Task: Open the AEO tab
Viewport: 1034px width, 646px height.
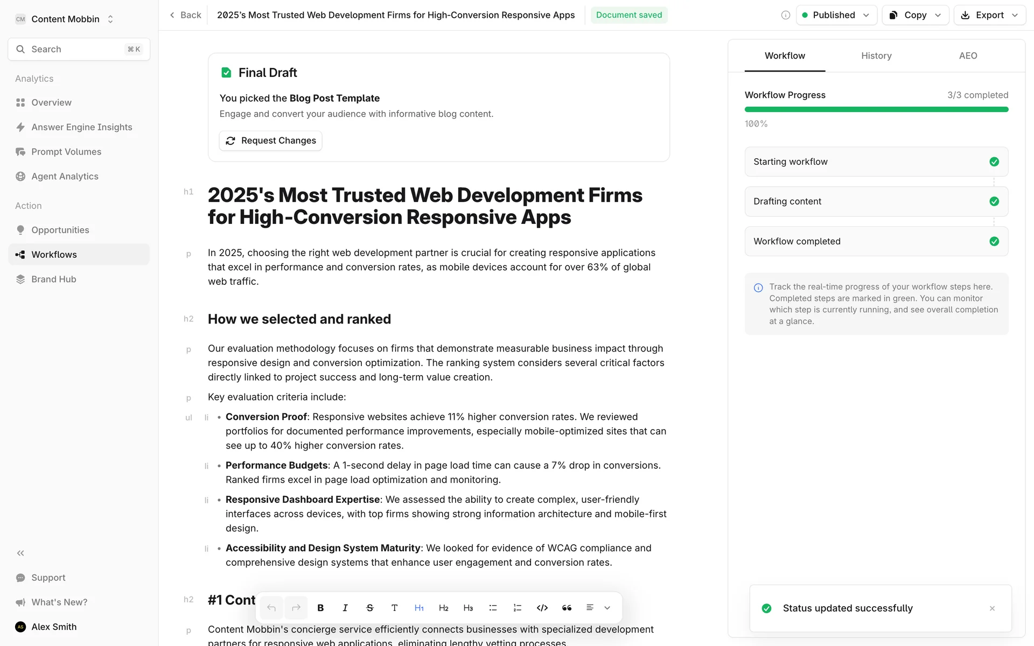Action: pyautogui.click(x=968, y=56)
